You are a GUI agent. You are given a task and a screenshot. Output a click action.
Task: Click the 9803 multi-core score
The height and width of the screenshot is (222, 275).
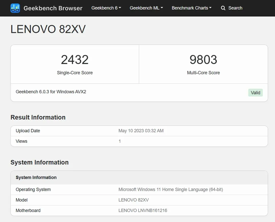click(x=203, y=60)
